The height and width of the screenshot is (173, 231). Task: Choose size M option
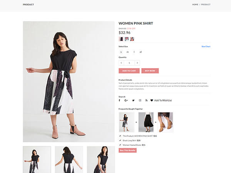127,52
